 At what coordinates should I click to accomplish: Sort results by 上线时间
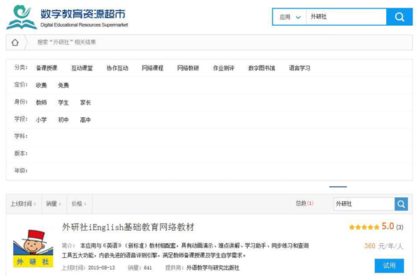coord(24,204)
